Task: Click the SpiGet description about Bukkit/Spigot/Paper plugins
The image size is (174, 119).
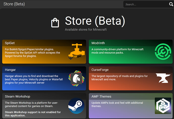Action: click(x=32, y=53)
